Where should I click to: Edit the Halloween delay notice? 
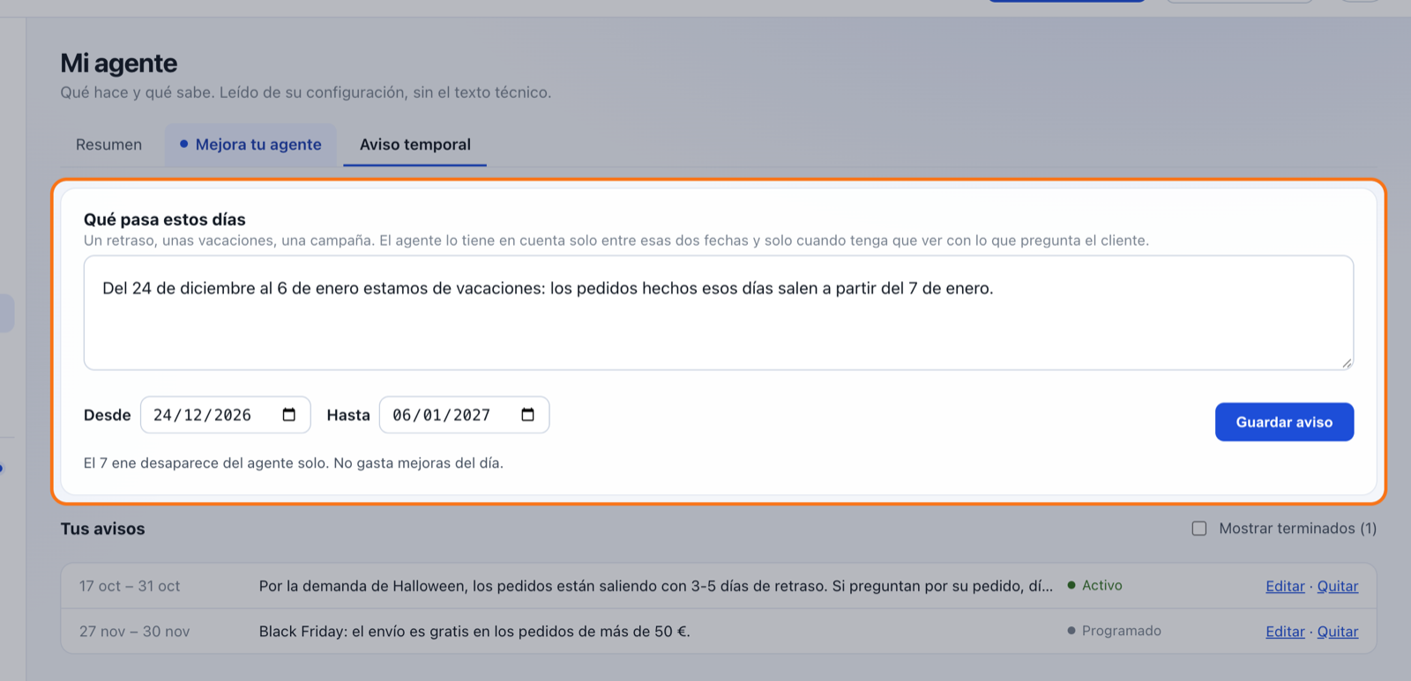(1285, 587)
